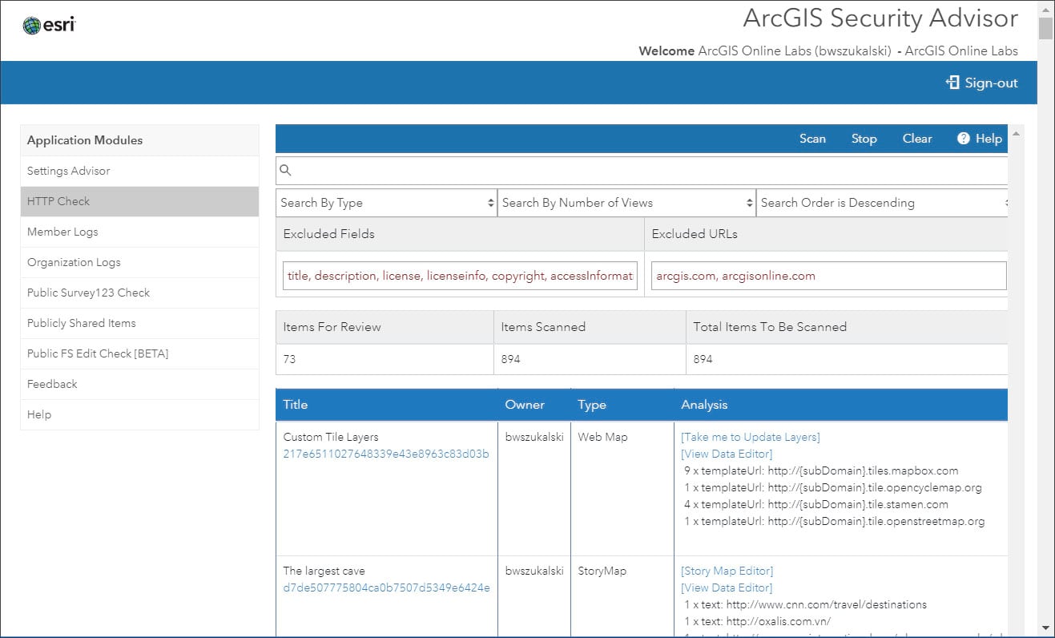The width and height of the screenshot is (1055, 638).
Task: Click the page scrollbar down arrow
Action: click(1045, 628)
